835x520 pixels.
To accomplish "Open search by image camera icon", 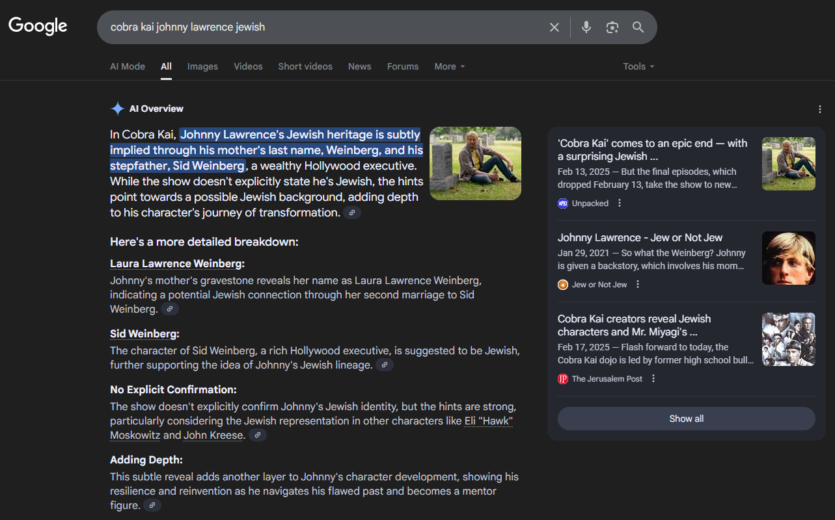I will (x=612, y=27).
